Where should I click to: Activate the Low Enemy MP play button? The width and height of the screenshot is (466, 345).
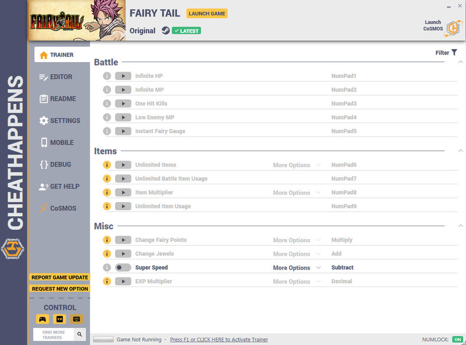(x=123, y=118)
